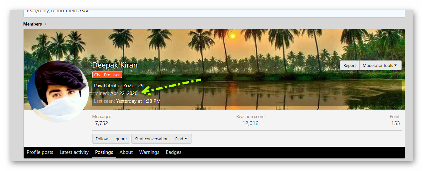This screenshot has height=171, width=423.
Task: Open the Latest activity tab
Action: pos(74,152)
